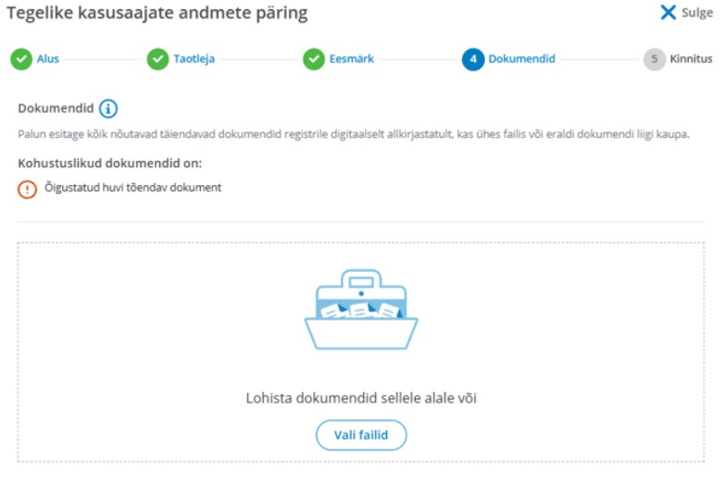Click the Õigustatud huvi tõendav dokument item
Viewport: 724px width, 478px height.
[133, 188]
